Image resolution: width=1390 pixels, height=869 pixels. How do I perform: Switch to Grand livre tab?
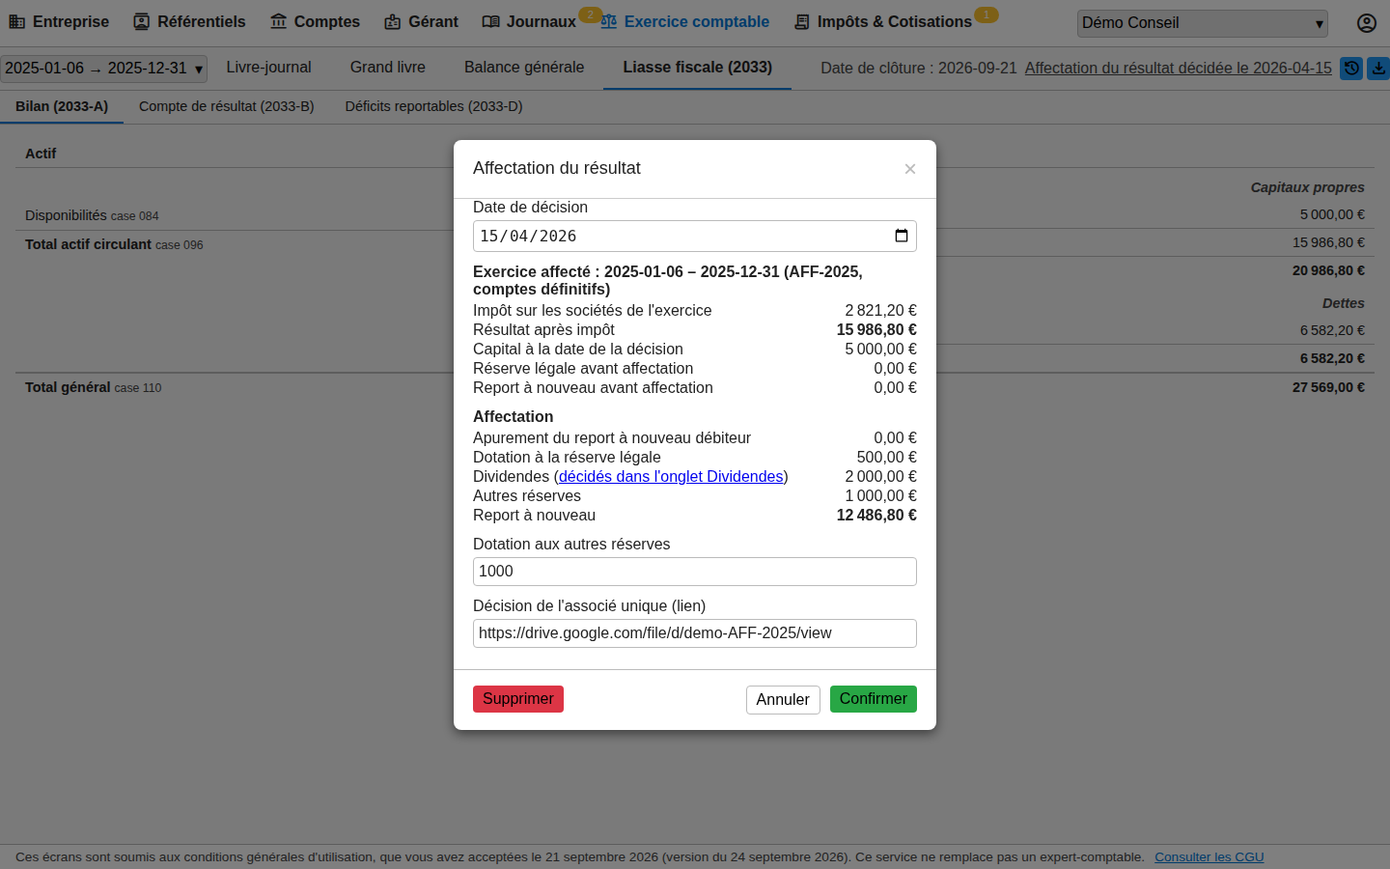[x=388, y=68]
